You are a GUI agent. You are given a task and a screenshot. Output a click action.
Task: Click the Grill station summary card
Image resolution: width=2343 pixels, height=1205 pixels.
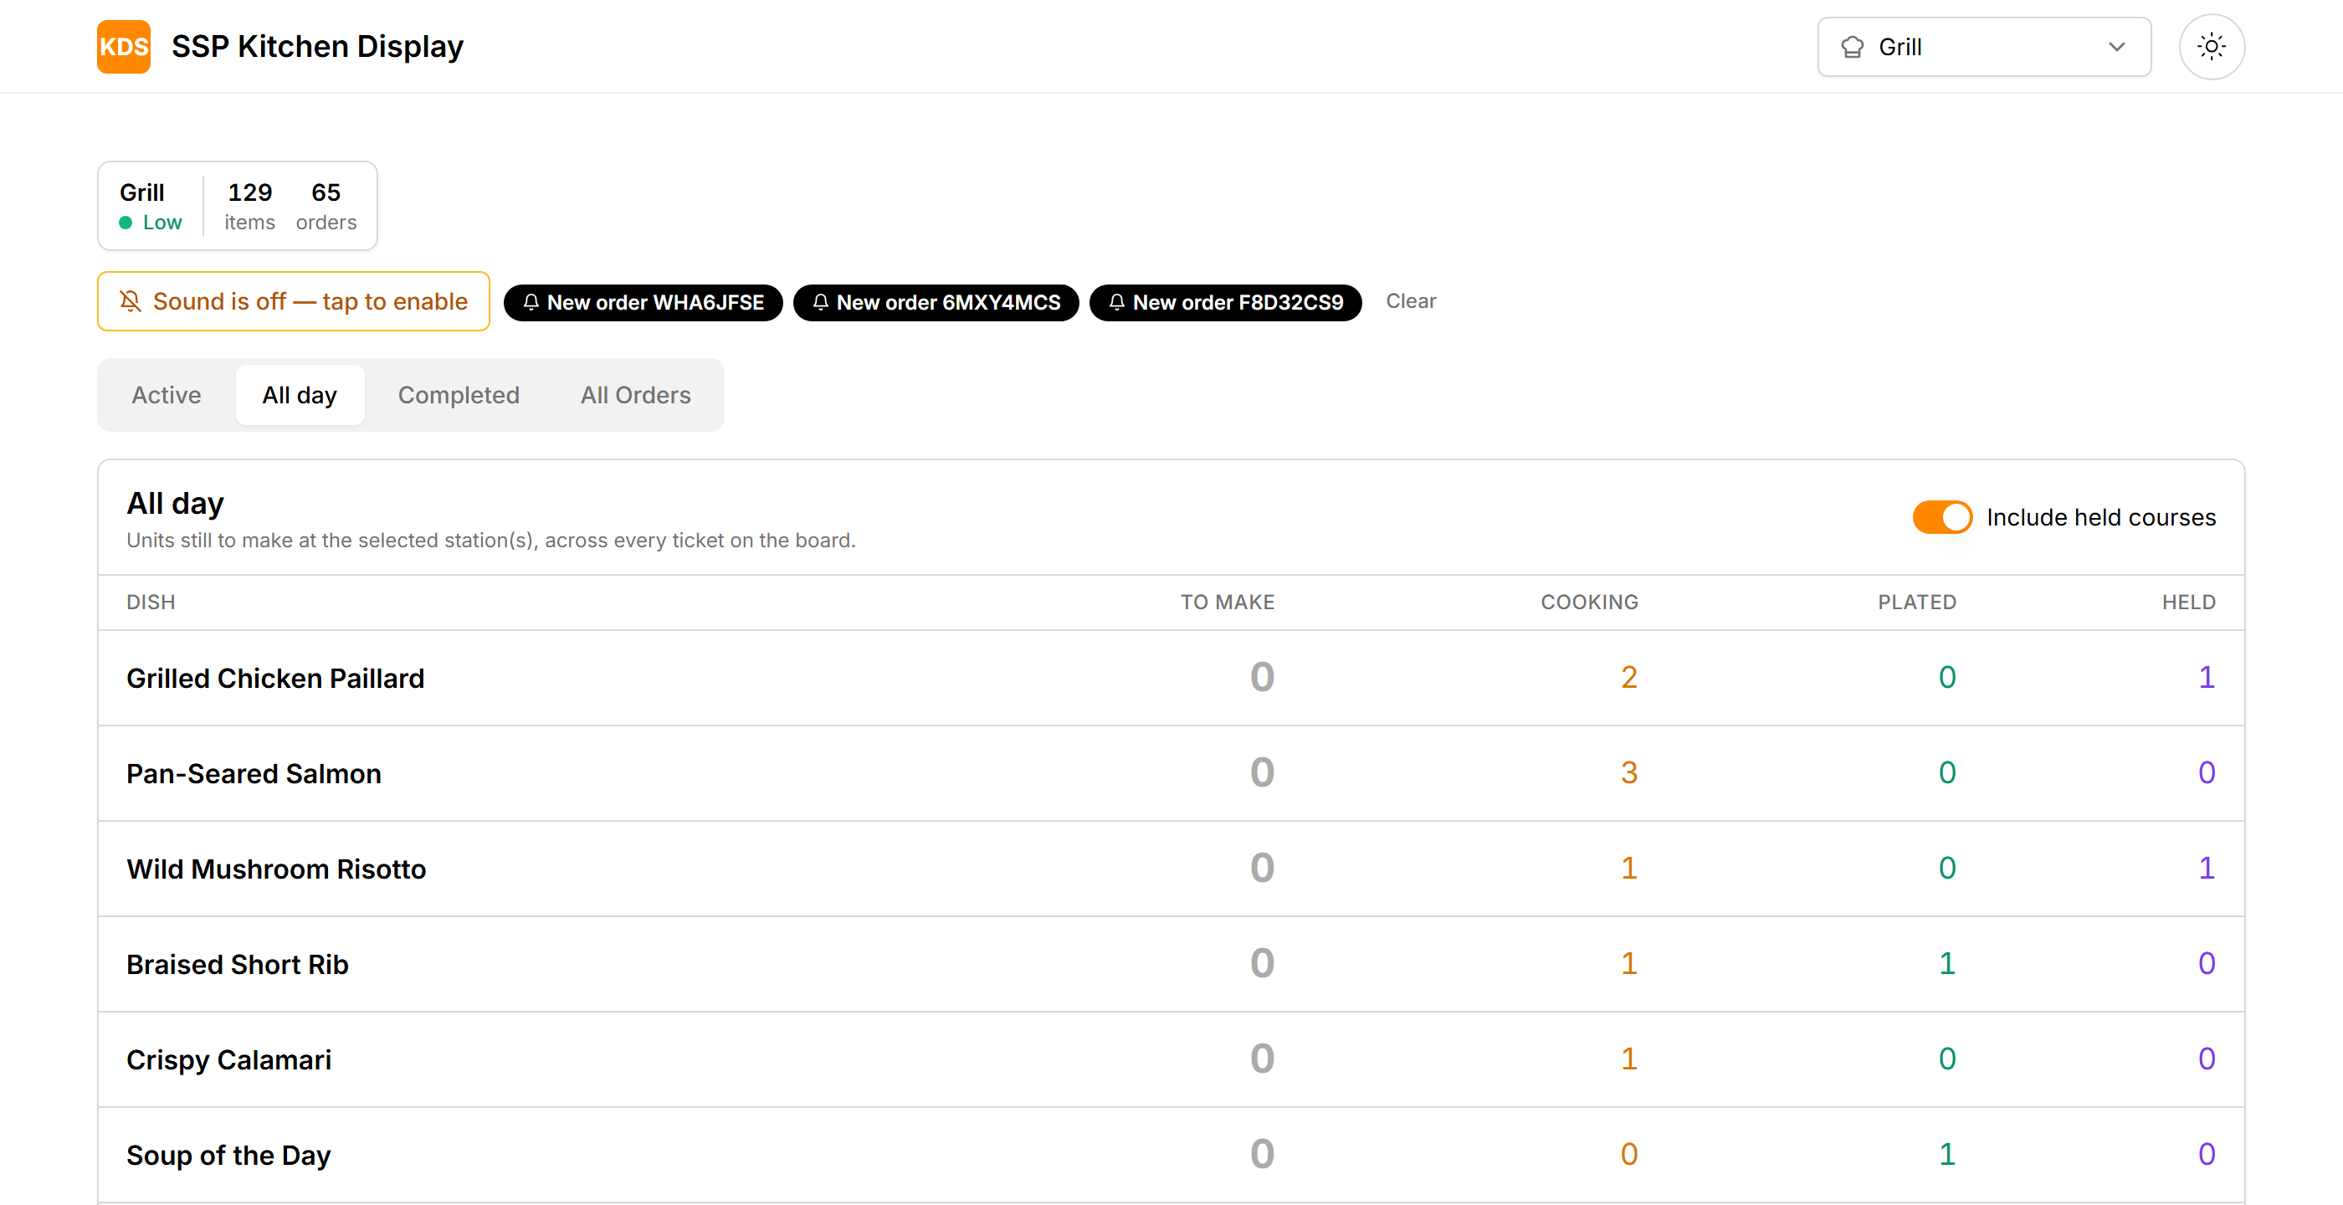(x=238, y=206)
